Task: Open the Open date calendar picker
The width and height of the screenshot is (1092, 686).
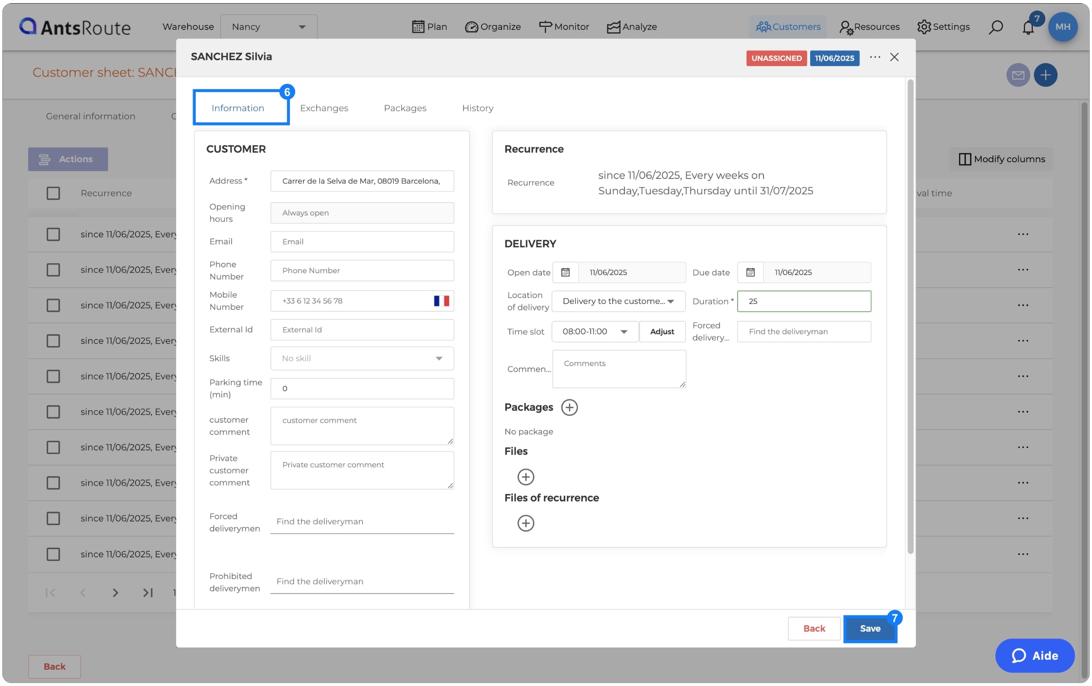Action: coord(565,272)
